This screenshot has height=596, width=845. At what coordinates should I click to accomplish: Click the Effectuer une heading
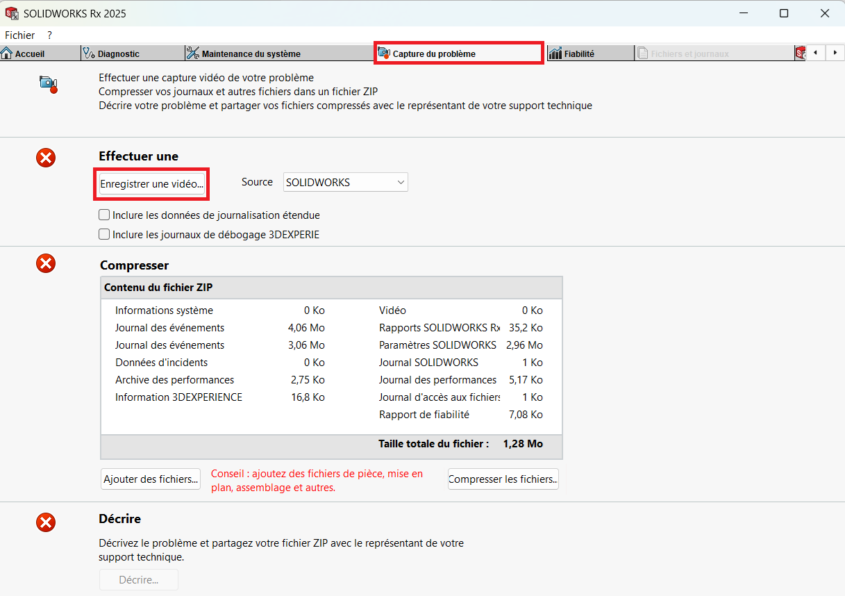[x=139, y=156]
